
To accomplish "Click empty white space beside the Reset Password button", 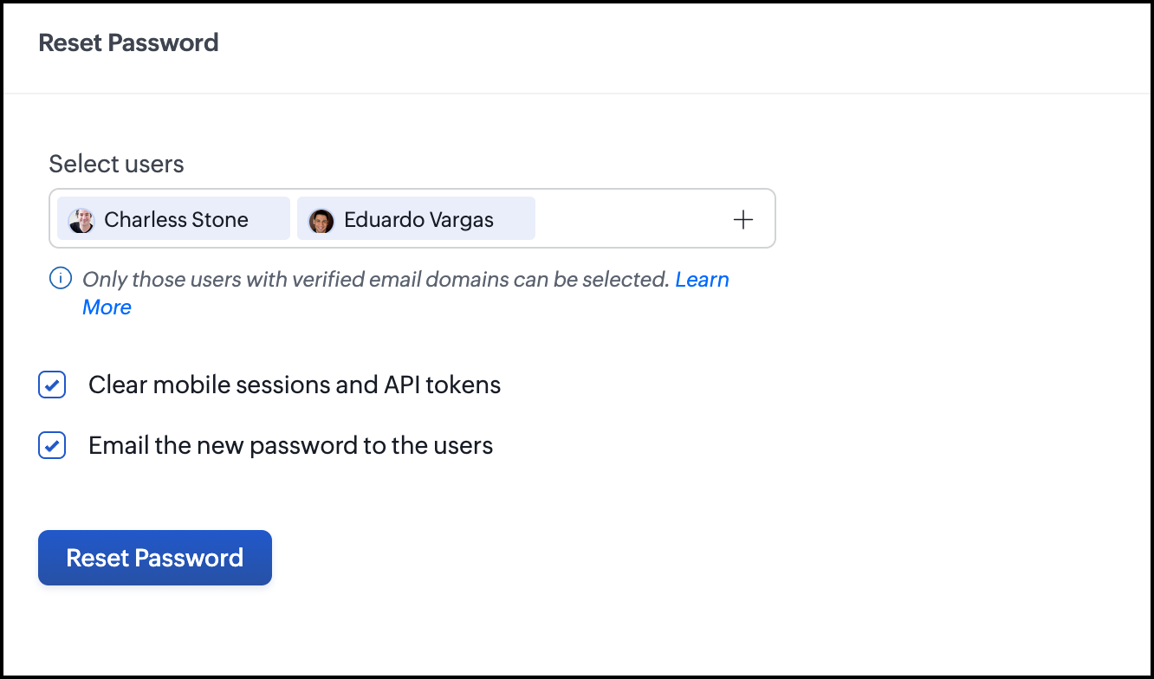I will 606,558.
